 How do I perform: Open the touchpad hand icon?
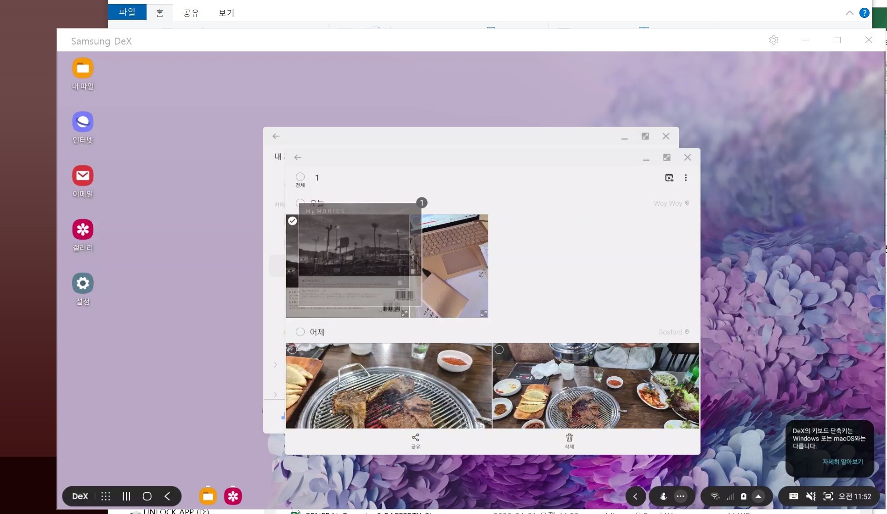coord(663,496)
